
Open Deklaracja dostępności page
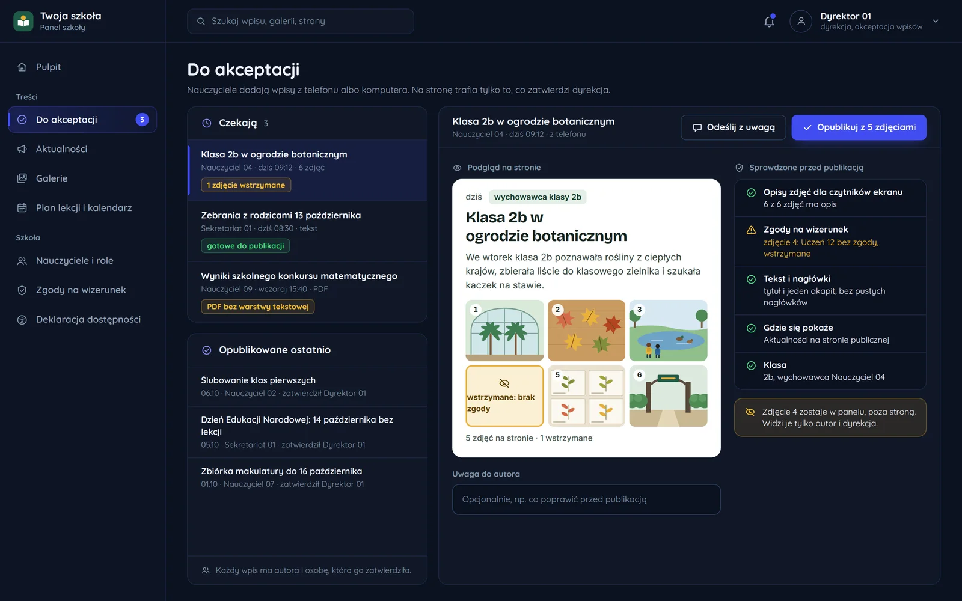point(82,320)
